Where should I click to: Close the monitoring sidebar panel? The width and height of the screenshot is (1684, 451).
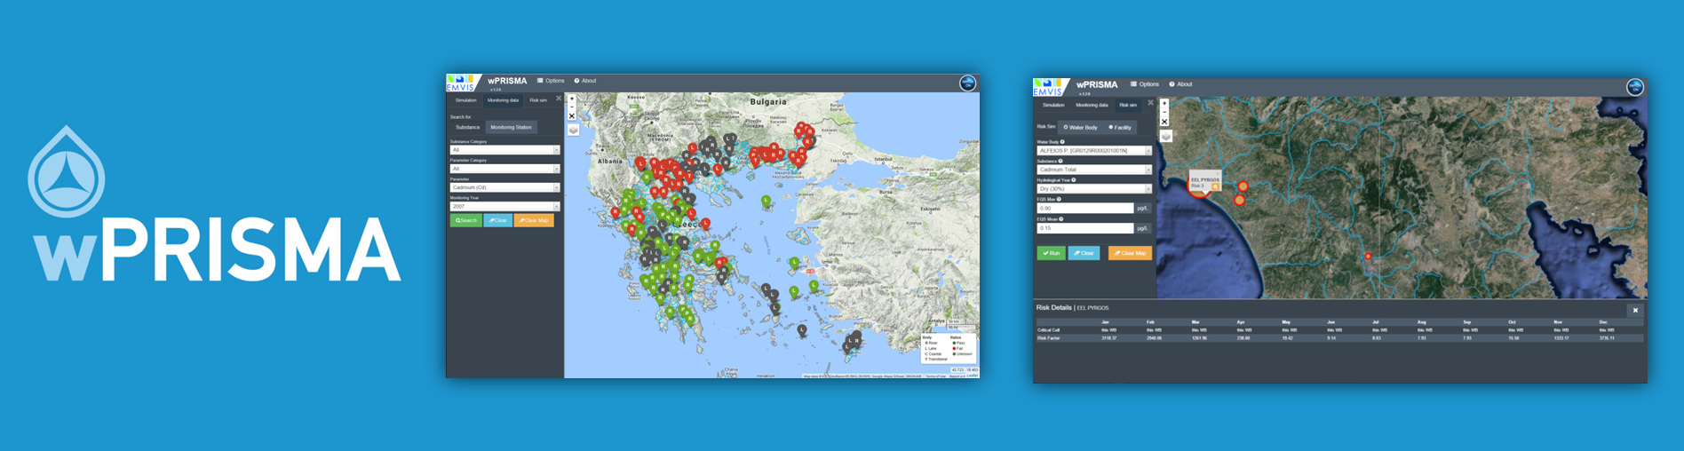[x=559, y=99]
